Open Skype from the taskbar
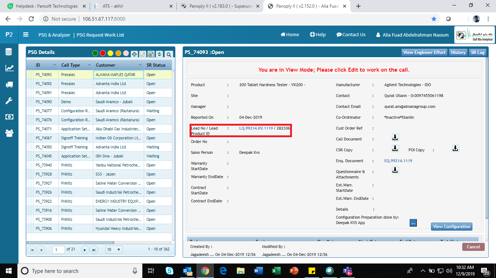Image resolution: width=496 pixels, height=278 pixels. [170, 270]
